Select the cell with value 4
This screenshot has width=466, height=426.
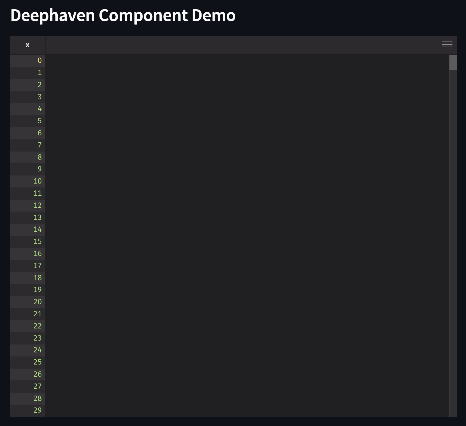28,109
